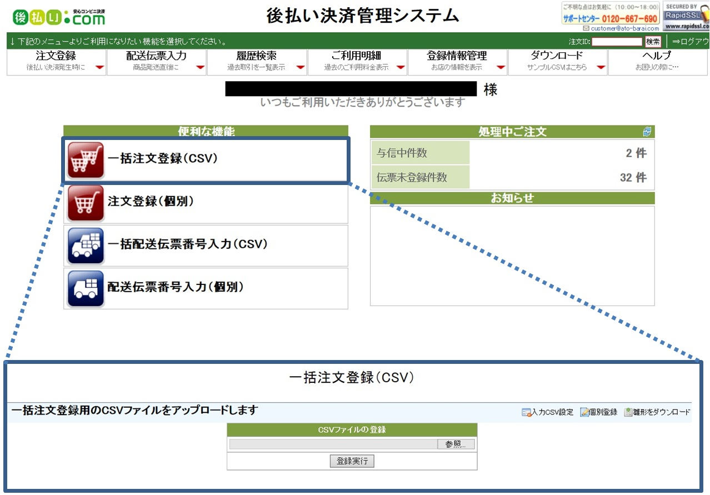Image resolution: width=710 pixels, height=495 pixels.
Task: Refresh the 処理中ご注文 panel
Action: 647,132
